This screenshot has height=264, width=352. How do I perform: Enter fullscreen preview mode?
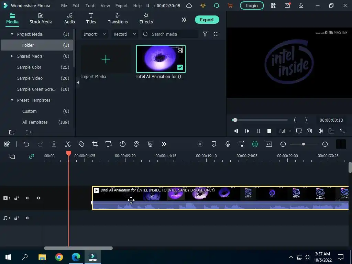coord(342,131)
